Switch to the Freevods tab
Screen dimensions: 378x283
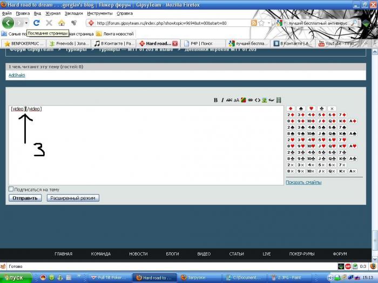tap(69, 44)
